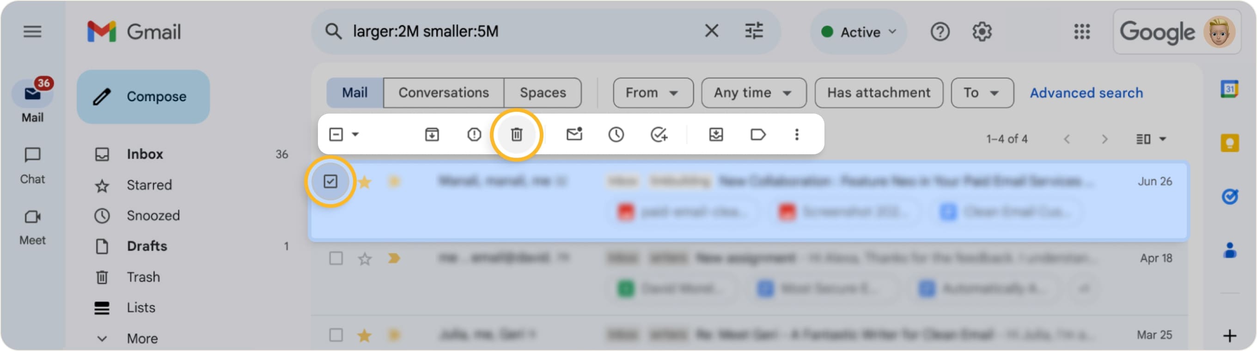
Task: Select the checkbox on the Apr 18 email
Action: click(x=336, y=259)
